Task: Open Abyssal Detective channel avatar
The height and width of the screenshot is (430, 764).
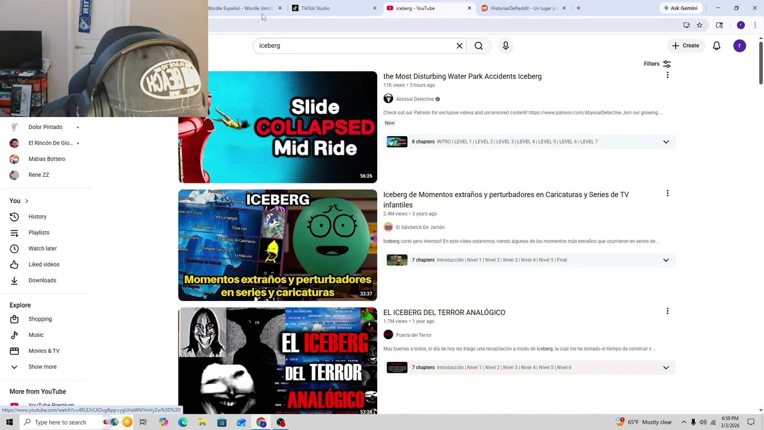Action: point(388,99)
